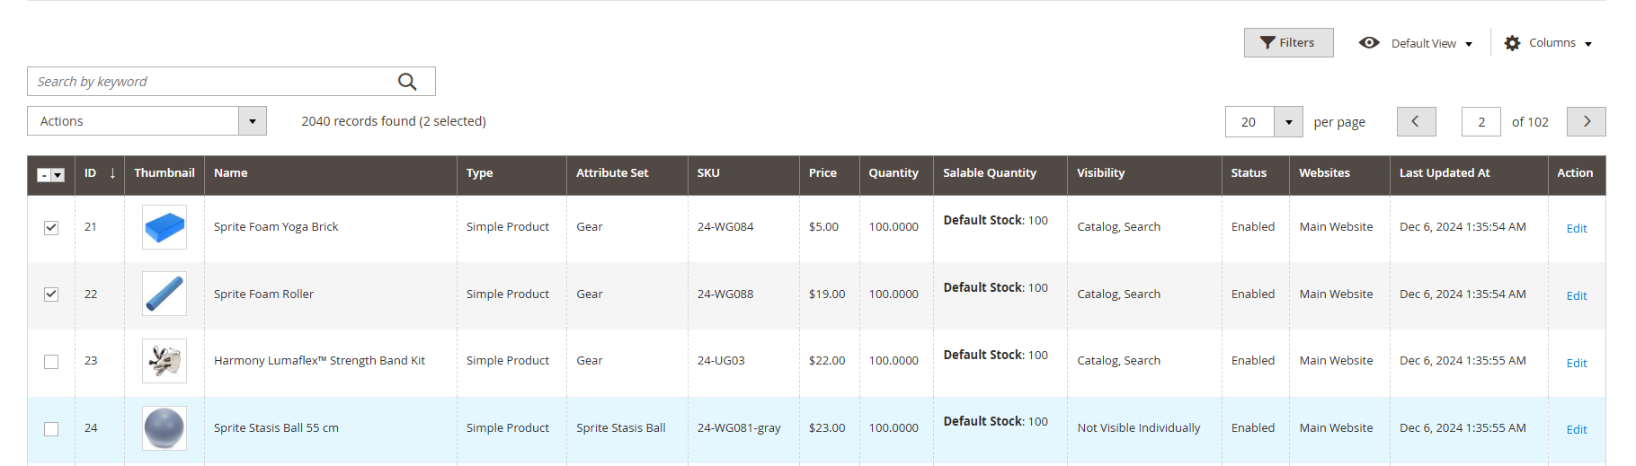Edit the Sprite Foam Roller product
1636x466 pixels.
pyautogui.click(x=1576, y=295)
